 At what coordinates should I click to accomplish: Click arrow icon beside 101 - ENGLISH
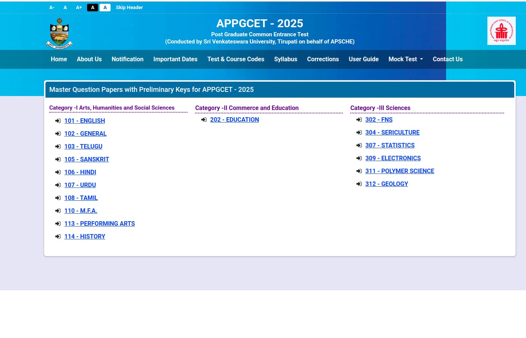coord(58,121)
